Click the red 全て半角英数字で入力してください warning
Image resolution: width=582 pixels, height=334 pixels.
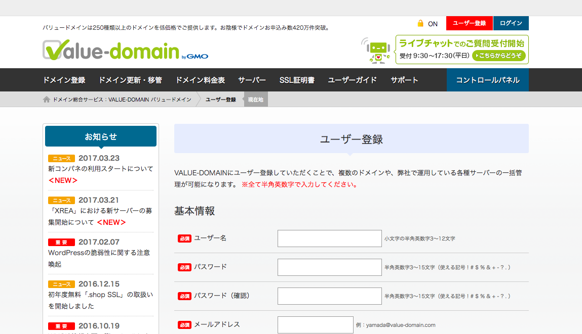(x=299, y=184)
